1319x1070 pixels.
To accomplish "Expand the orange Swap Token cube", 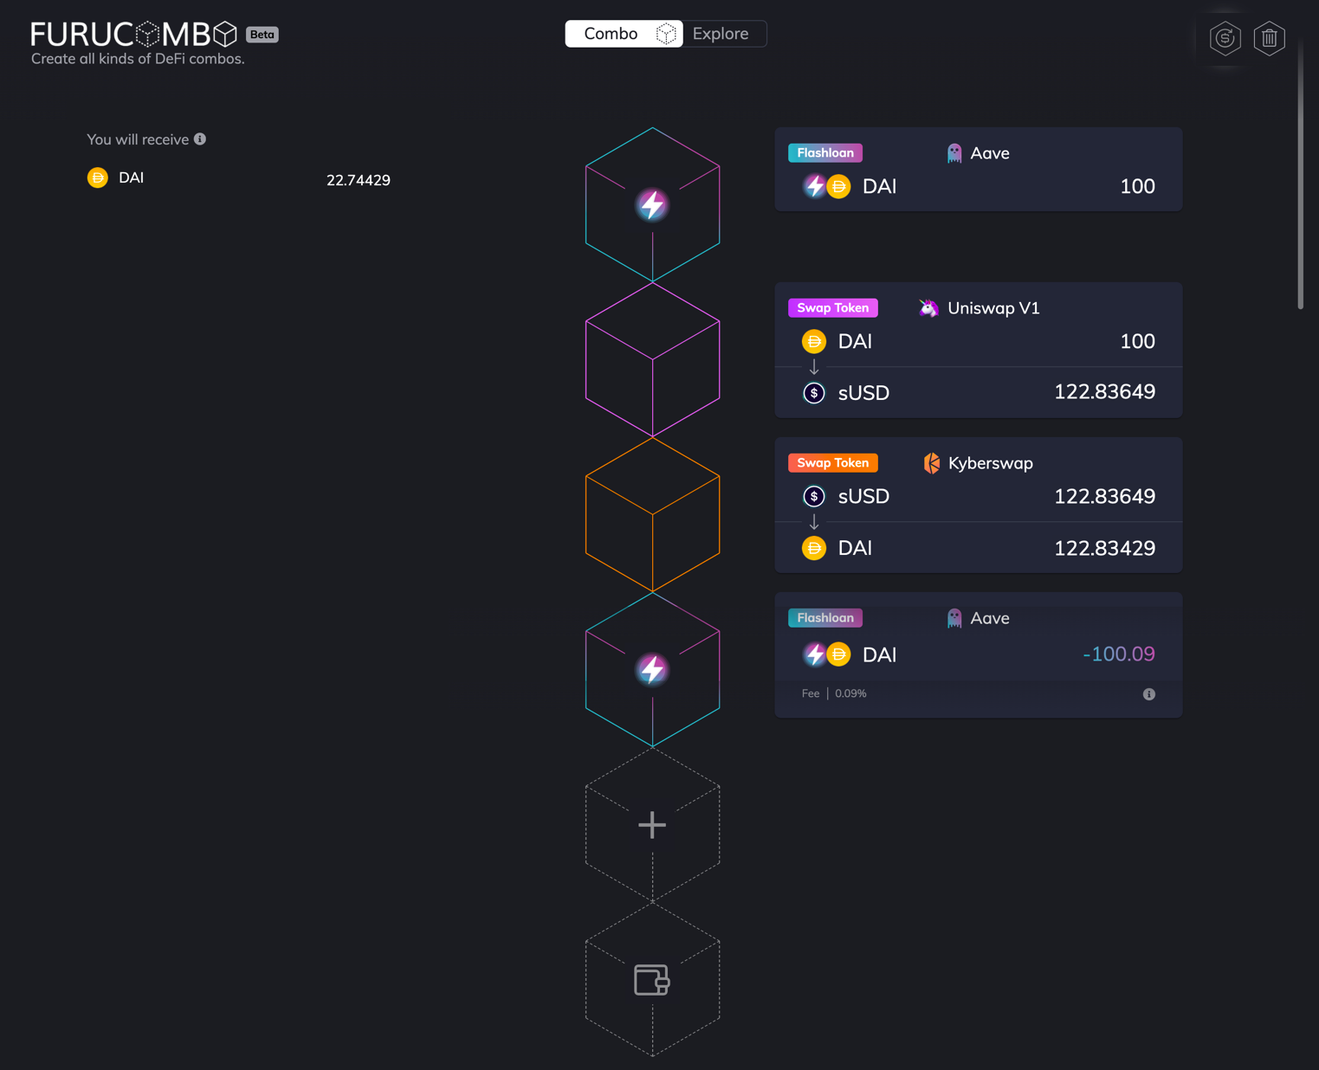I will [x=652, y=515].
